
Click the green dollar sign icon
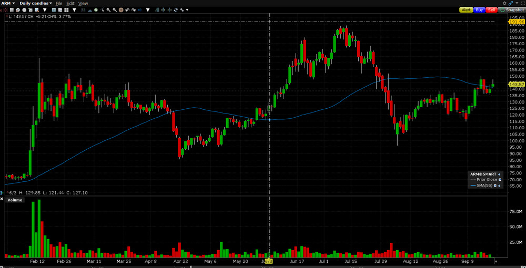pos(96,9)
